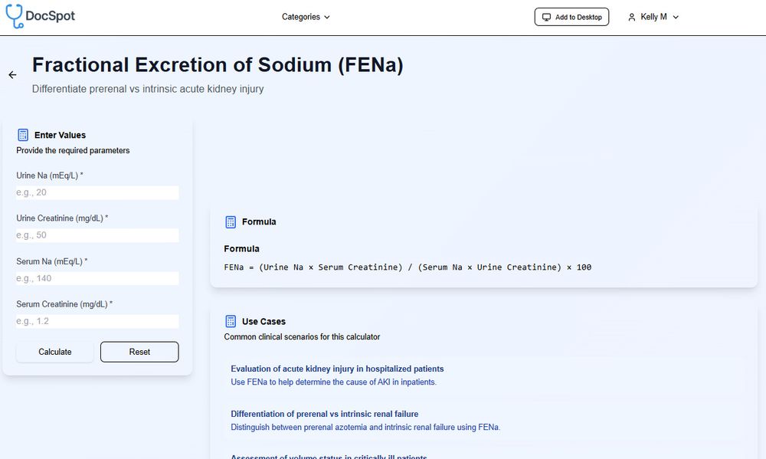Click the Serum Creatinine input field

pos(97,321)
